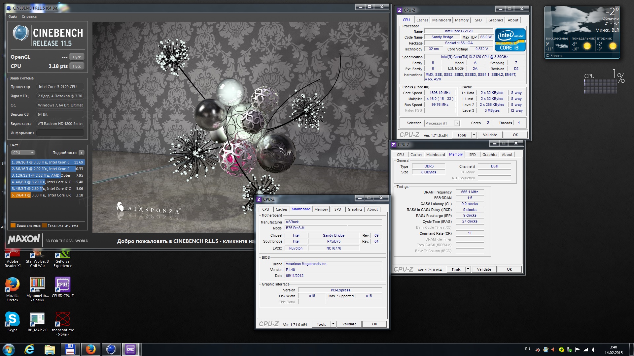Switch to CPU-Z in the taskbar

(130, 349)
